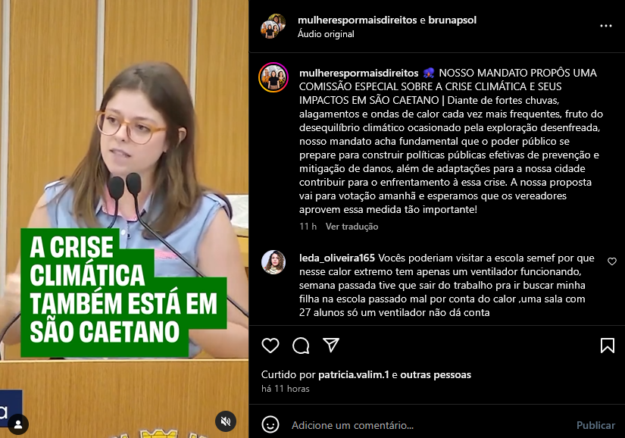Open the brunapsol profile link in the header
The image size is (625, 438).
click(452, 20)
